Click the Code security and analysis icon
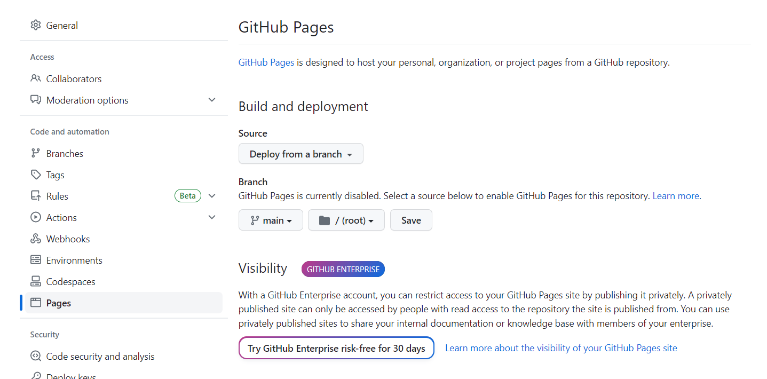 coord(36,356)
